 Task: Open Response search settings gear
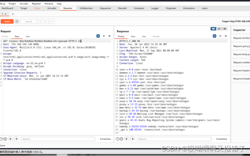[x=121, y=139]
